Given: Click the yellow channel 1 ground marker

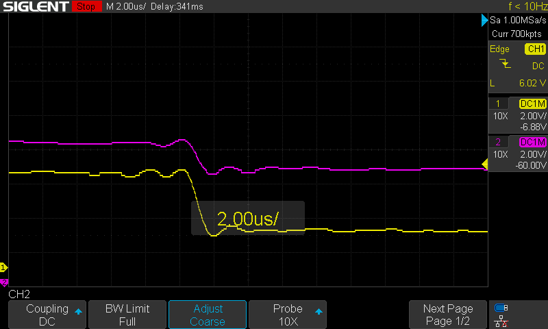Looking at the screenshot, I should [x=4, y=268].
